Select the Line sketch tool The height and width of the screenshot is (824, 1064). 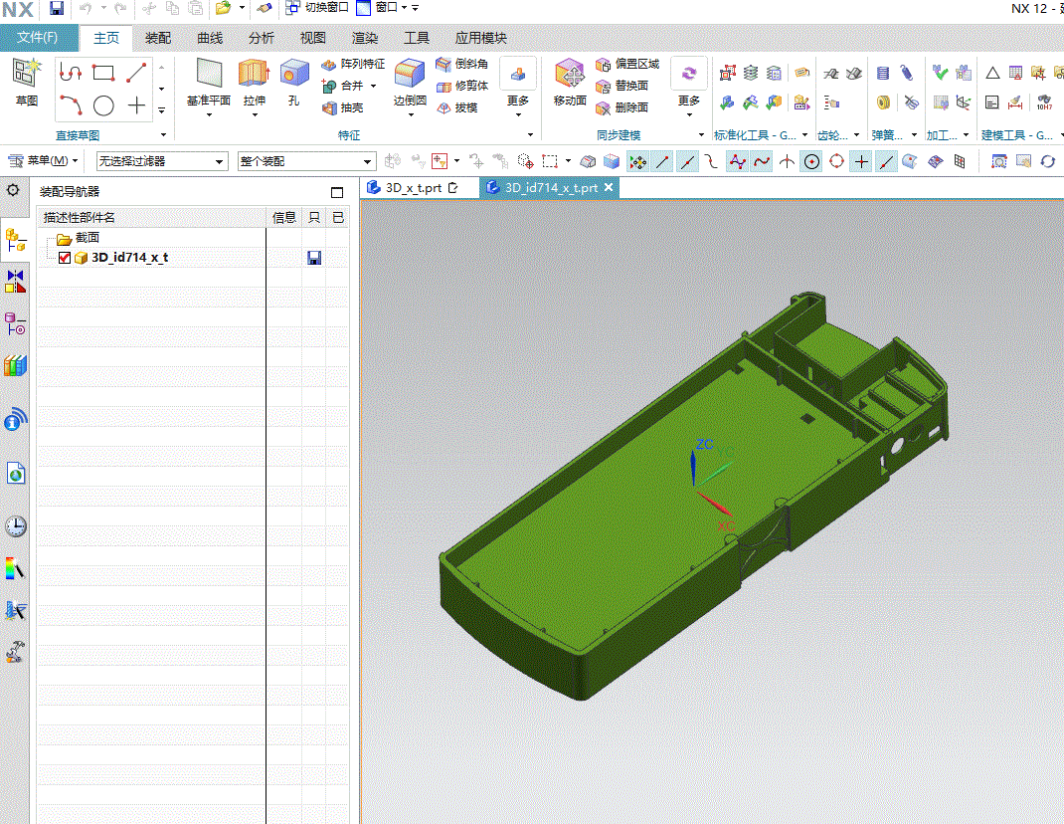[136, 72]
